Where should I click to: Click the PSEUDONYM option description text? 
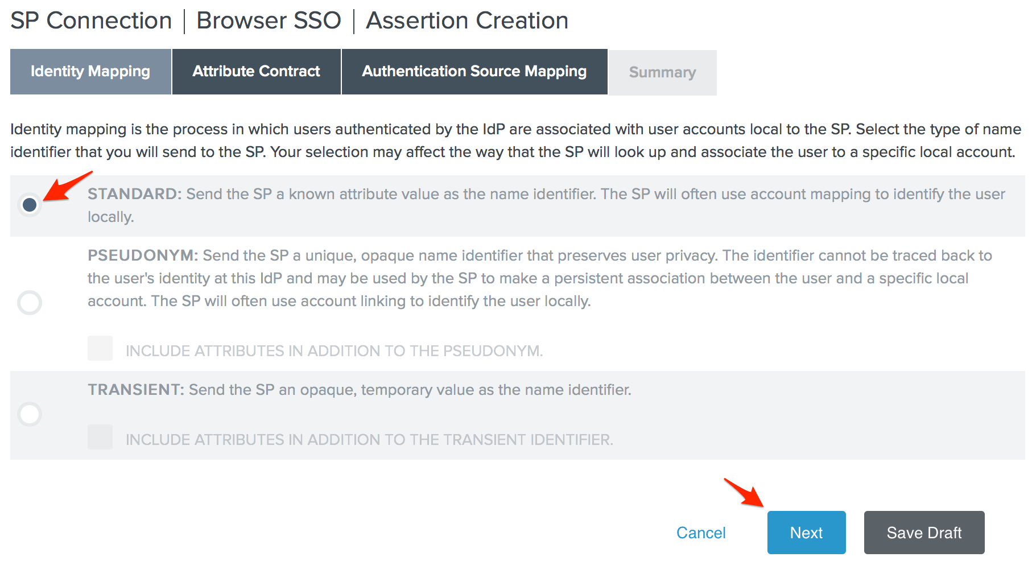pos(539,278)
